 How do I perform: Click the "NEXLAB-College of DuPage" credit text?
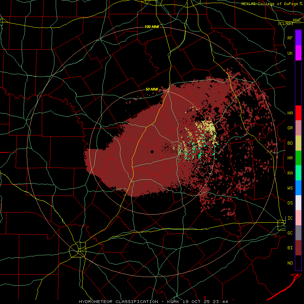click(270, 4)
